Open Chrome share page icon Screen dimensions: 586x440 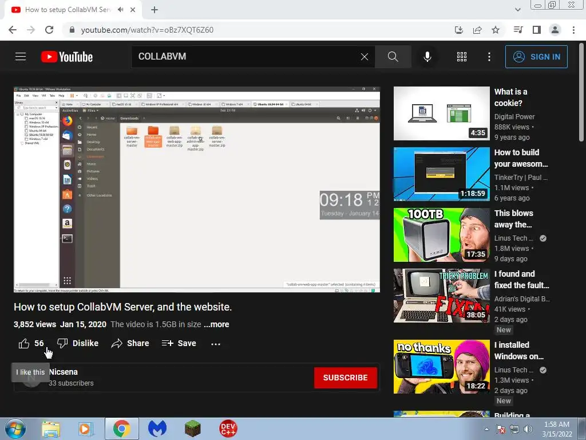coord(477,30)
